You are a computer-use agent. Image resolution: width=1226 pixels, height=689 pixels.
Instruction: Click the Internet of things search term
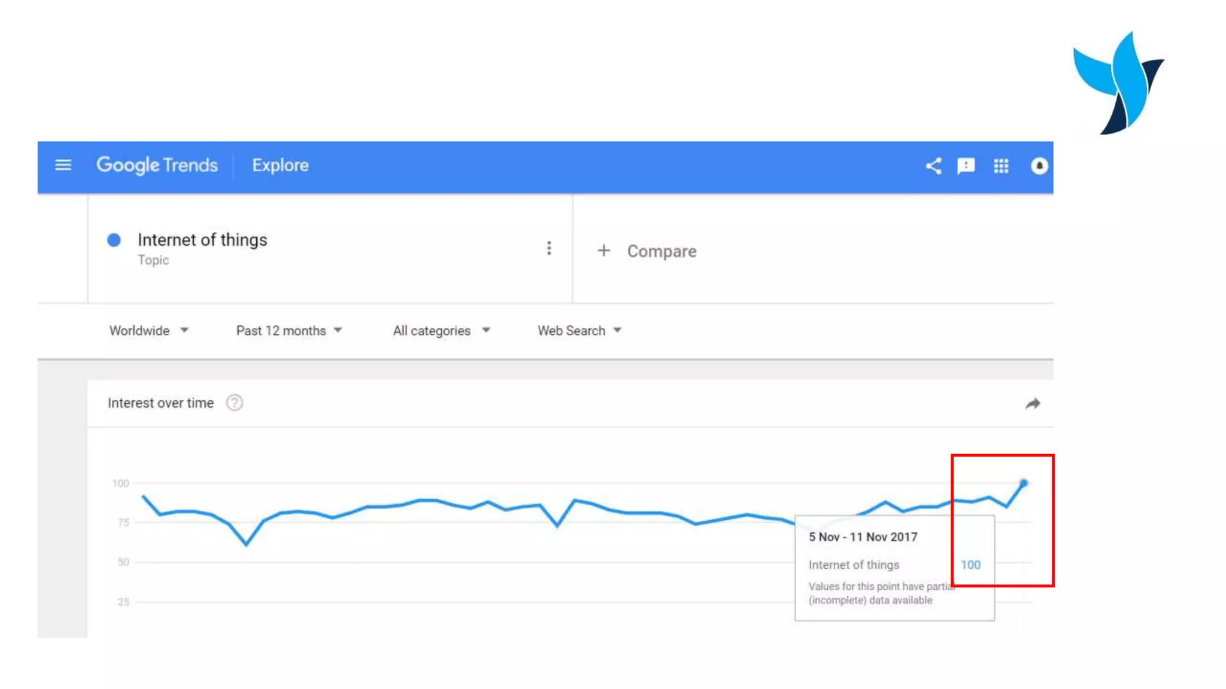click(202, 240)
